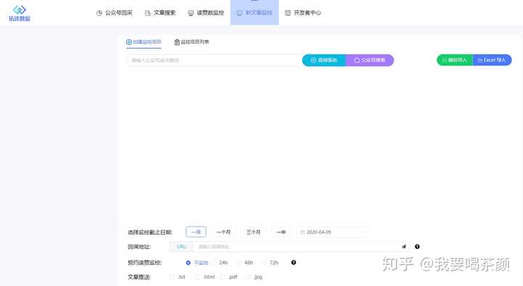
Task: Open 开发者中心 from the navigation bar
Action: pyautogui.click(x=303, y=13)
